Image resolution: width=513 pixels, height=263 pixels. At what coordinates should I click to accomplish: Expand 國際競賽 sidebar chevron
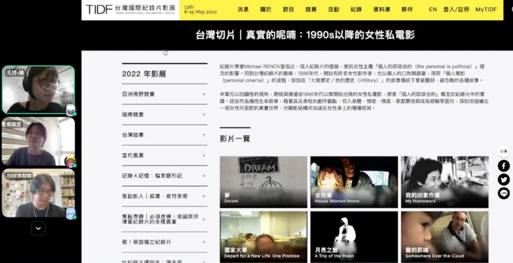(x=203, y=115)
